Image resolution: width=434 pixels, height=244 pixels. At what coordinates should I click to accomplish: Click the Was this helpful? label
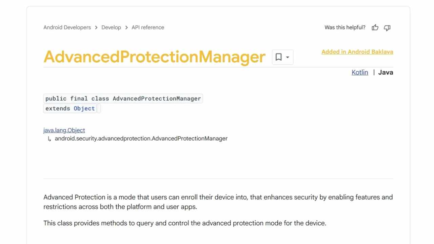345,27
